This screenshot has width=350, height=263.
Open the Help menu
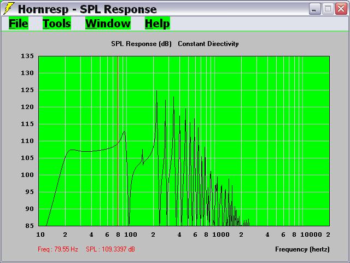pos(157,23)
